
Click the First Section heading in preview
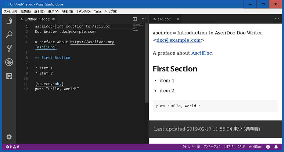[175, 69]
